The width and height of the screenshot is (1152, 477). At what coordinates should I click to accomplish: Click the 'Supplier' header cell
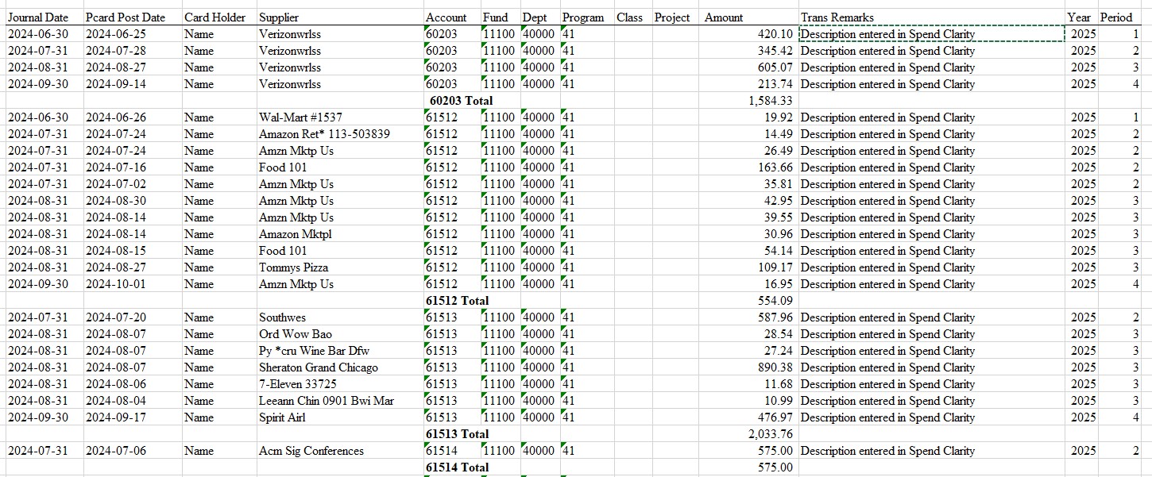340,17
